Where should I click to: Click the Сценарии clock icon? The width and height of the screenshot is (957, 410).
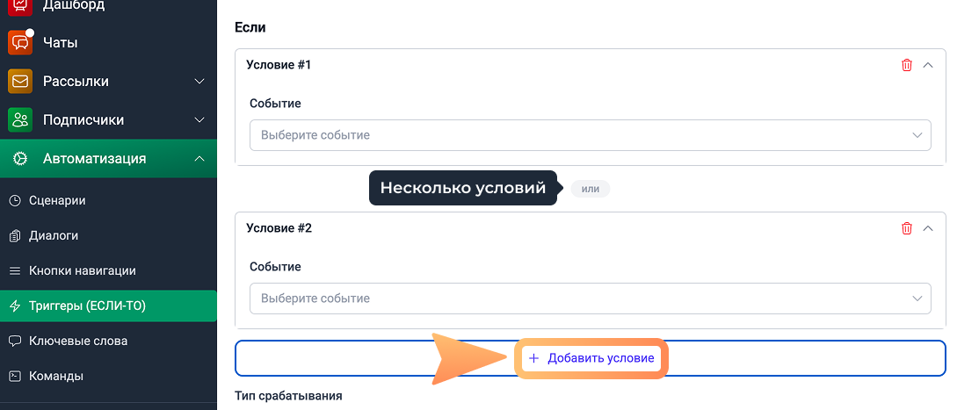click(x=14, y=200)
